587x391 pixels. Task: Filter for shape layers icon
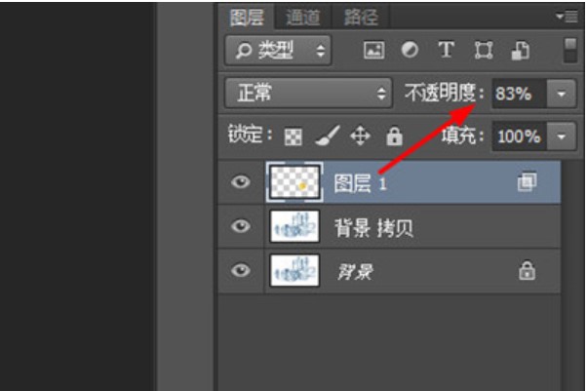pyautogui.click(x=484, y=50)
